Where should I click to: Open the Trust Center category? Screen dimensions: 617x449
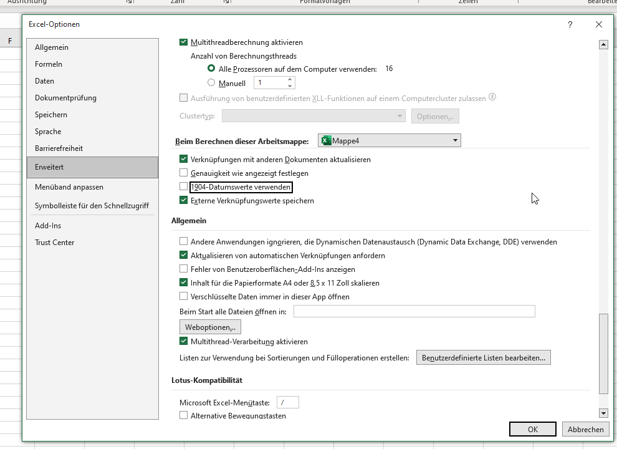tap(92, 243)
